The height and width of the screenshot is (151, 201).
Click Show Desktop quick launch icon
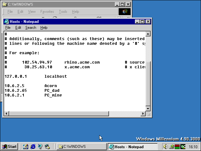pos(25,147)
